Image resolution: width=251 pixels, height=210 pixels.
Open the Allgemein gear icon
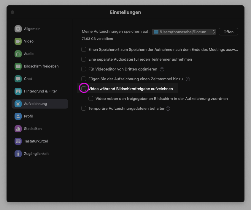[18, 29]
